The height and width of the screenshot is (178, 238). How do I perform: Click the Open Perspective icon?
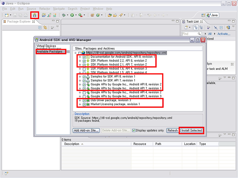tap(203, 15)
